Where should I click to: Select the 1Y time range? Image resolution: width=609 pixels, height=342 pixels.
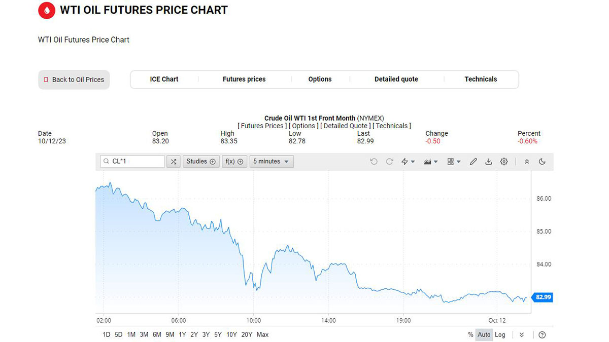point(182,335)
